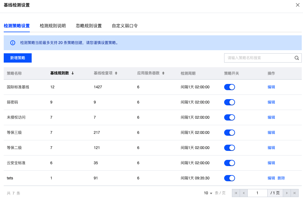
Task: Toggle 等保三级 policy switch
Action: click(229, 133)
